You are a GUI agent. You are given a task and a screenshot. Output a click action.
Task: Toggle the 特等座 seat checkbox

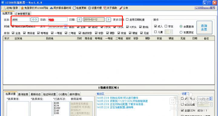click(38, 33)
